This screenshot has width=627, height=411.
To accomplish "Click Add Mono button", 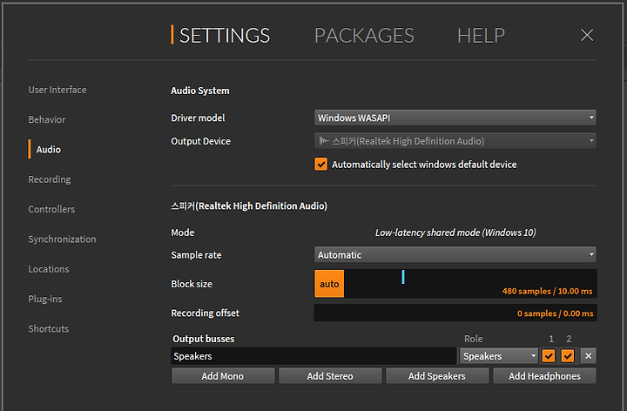I will [223, 376].
